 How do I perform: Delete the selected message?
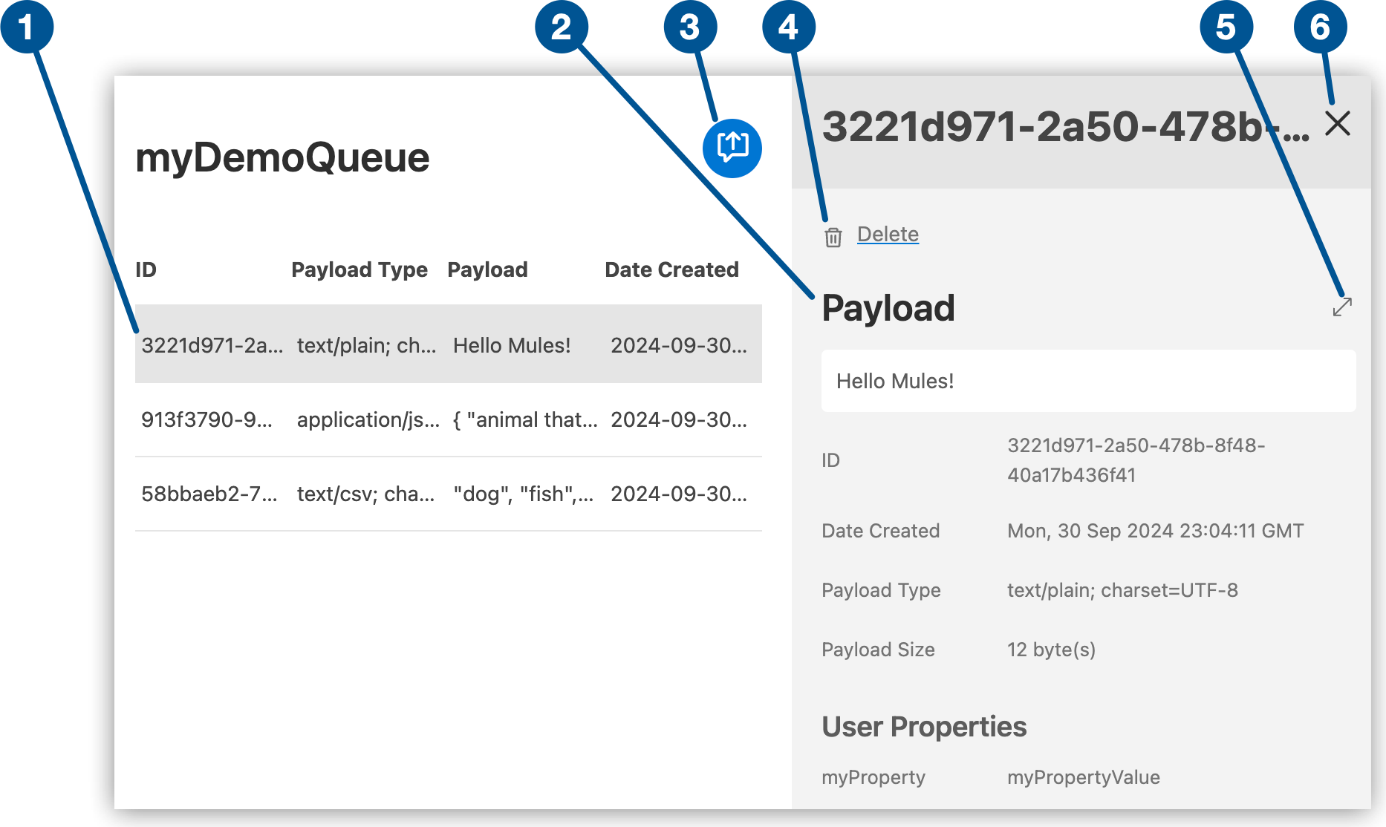tap(888, 234)
